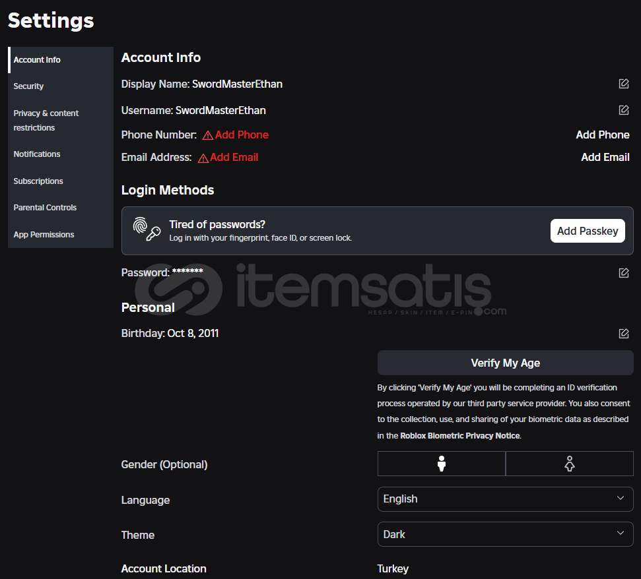This screenshot has width=641, height=579.
Task: Click the Theme dropdown chevron arrow
Action: pyautogui.click(x=620, y=533)
